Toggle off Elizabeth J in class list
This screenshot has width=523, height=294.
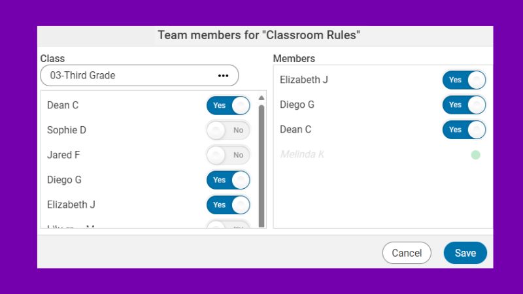coord(228,204)
